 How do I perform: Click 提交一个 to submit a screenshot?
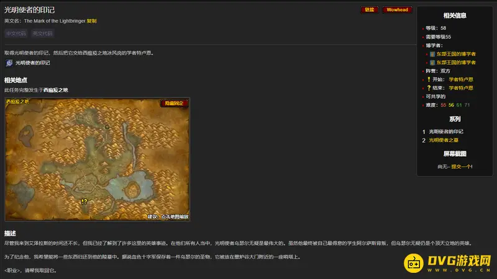[461, 166]
